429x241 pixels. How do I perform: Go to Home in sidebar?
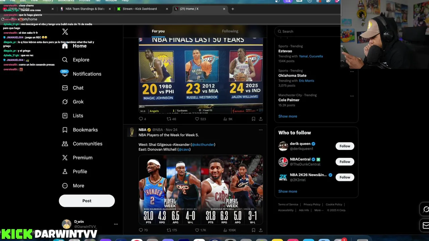74,46
